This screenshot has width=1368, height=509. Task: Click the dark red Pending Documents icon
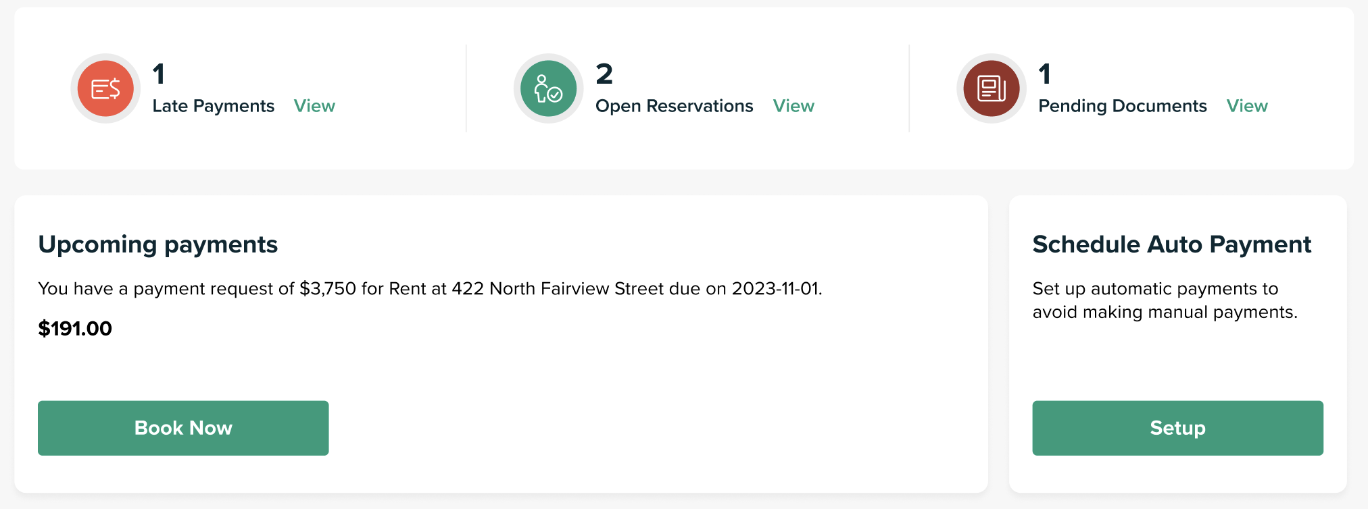(992, 88)
